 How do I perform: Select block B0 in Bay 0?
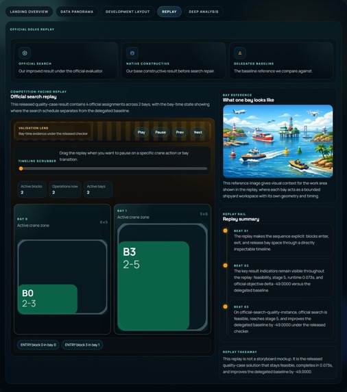(47, 299)
